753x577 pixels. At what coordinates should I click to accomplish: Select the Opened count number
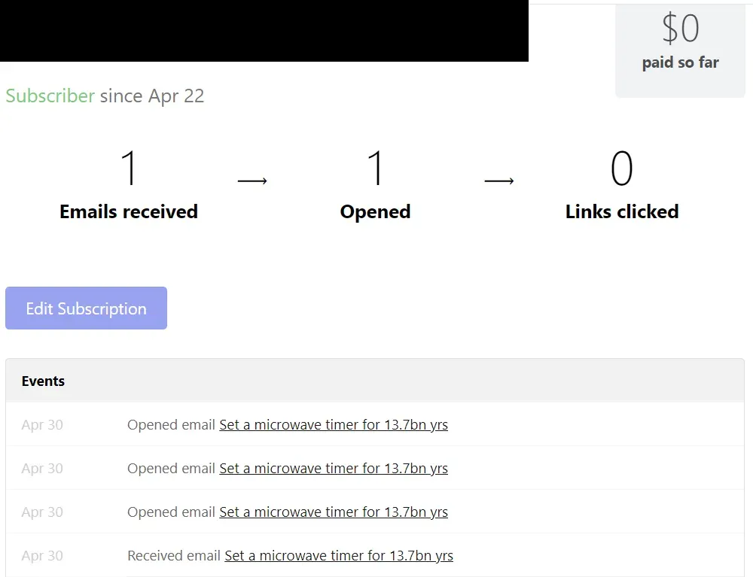tap(375, 169)
